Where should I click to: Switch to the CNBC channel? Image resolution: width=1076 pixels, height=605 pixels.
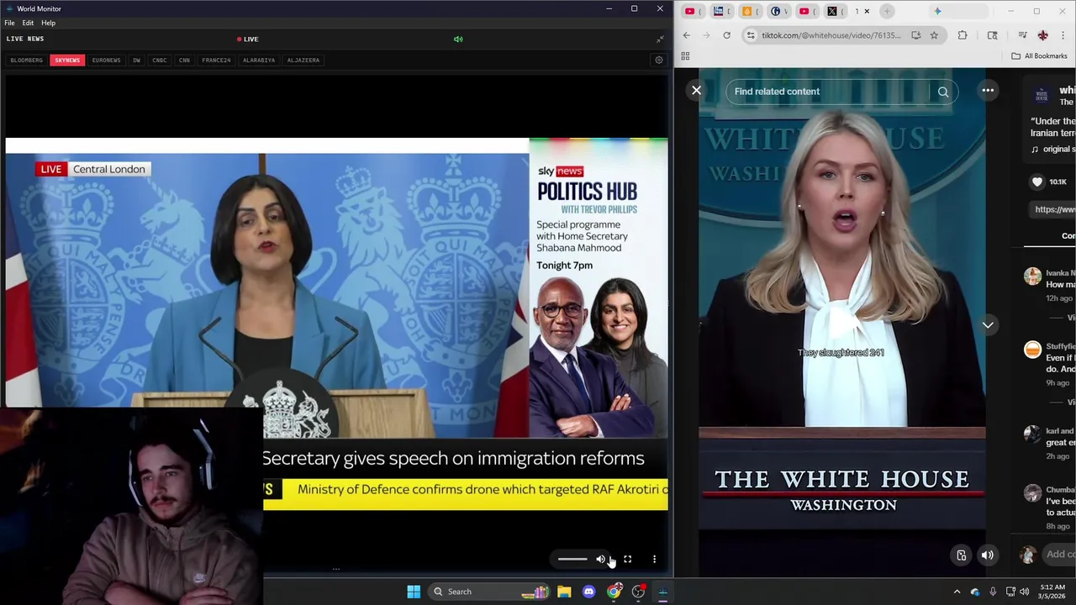[159, 60]
